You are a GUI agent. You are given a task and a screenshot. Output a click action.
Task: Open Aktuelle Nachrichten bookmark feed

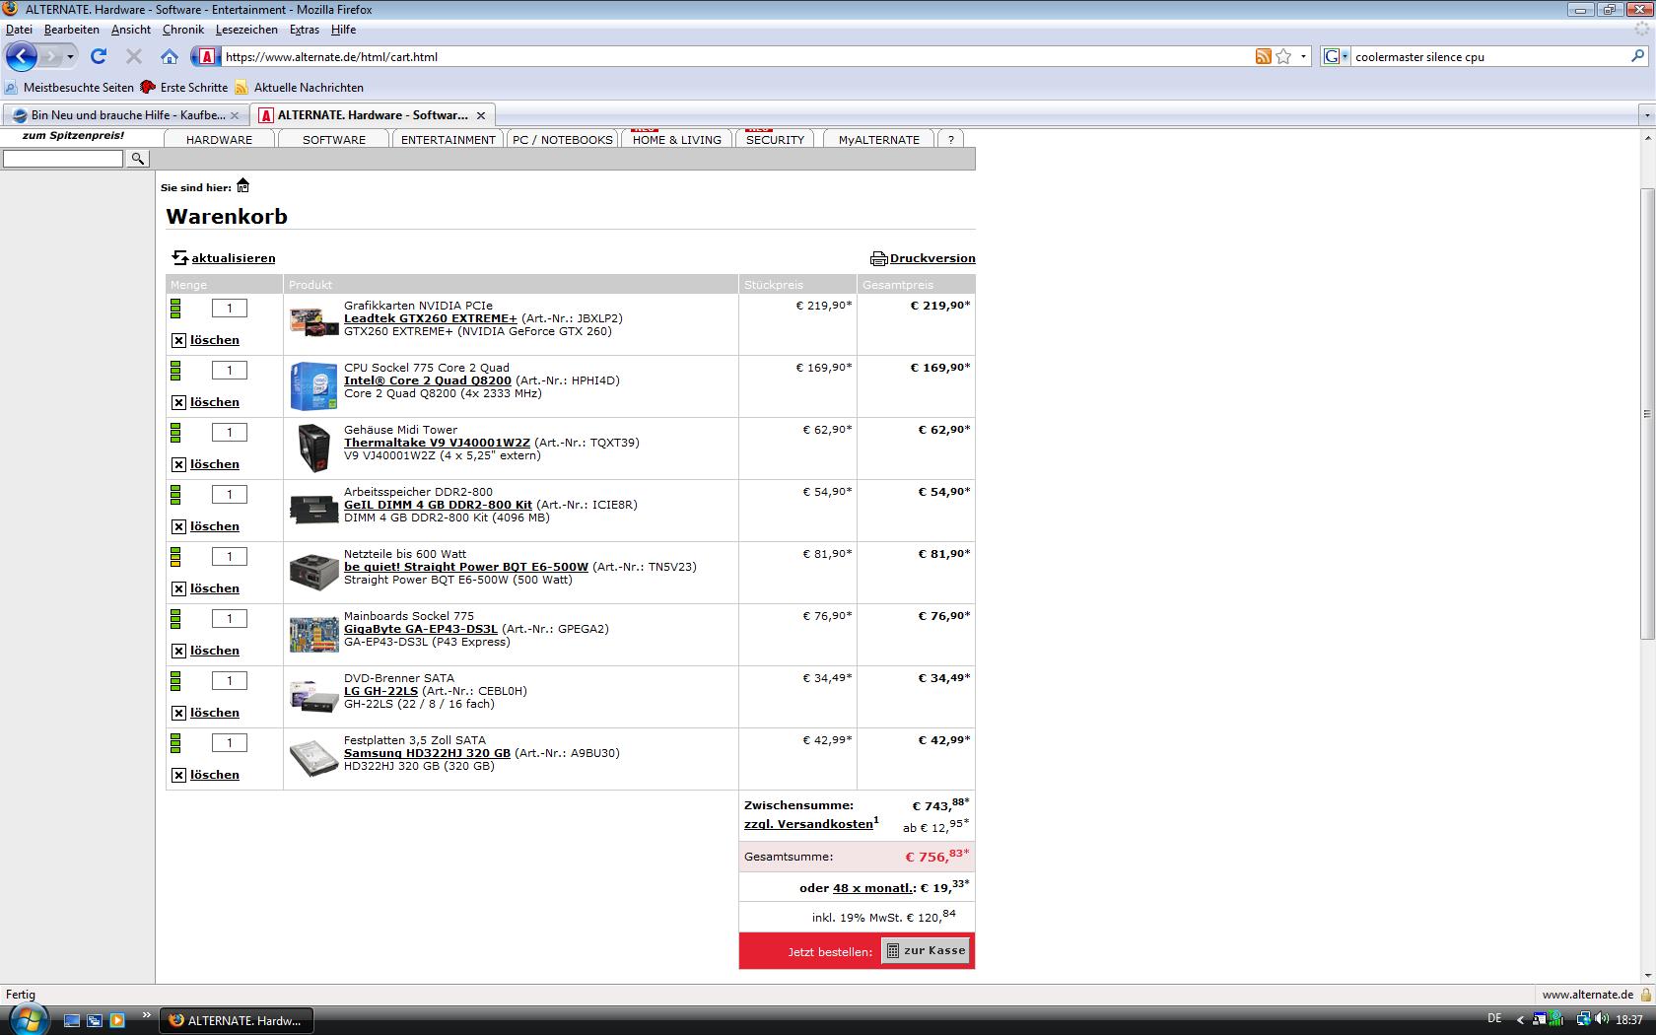299,88
